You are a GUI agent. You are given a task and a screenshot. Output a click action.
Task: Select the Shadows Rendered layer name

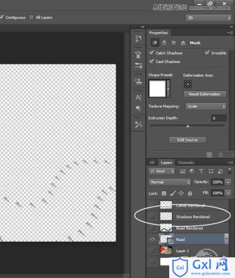(193, 216)
